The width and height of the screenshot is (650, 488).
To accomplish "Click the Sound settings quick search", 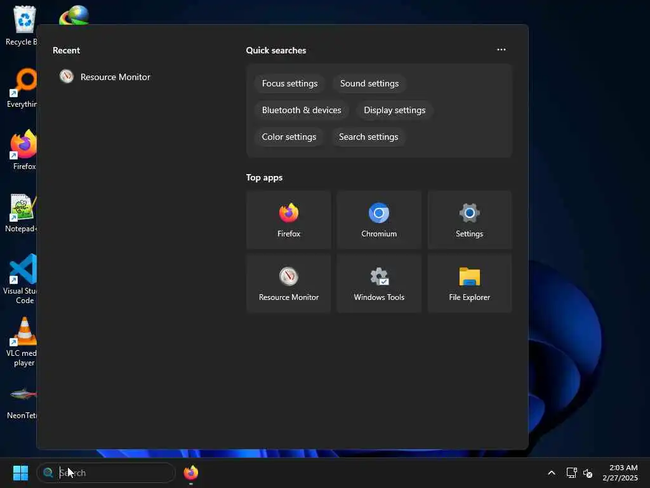I will pyautogui.click(x=369, y=83).
